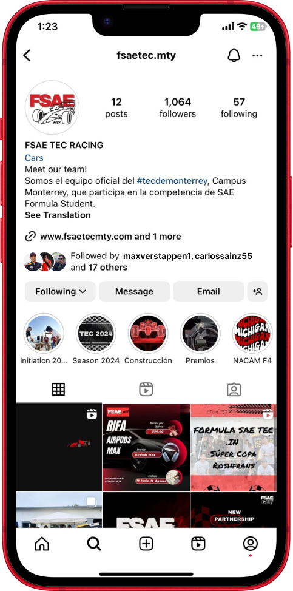Switch to the tagged photos tab
Screen dimensions: 293x591
(x=234, y=390)
